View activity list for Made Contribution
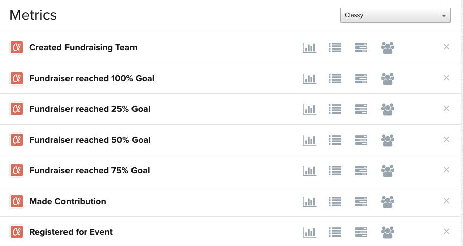 click(x=335, y=201)
